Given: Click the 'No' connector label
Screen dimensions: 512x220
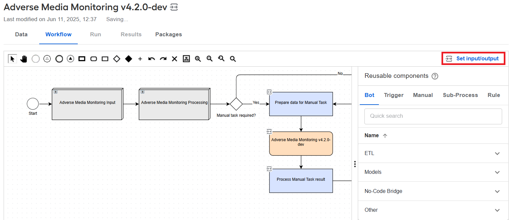Looking at the screenshot, I should (x=340, y=74).
